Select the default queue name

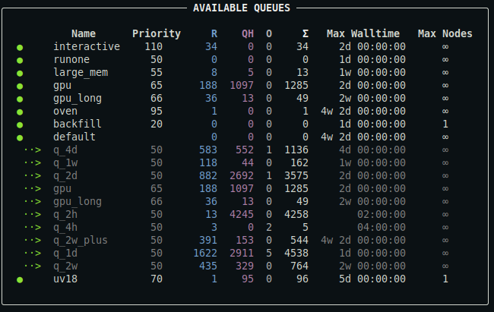[x=74, y=137]
